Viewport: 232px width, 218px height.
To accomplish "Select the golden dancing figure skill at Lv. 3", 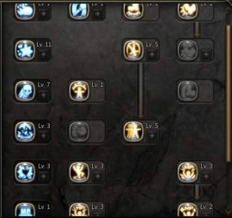I will coord(79,172).
